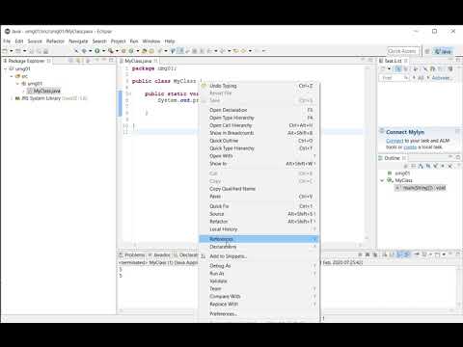Image resolution: width=463 pixels, height=347 pixels.
Task: Open dropdown arrow next to Debug icon
Action: coord(91,51)
